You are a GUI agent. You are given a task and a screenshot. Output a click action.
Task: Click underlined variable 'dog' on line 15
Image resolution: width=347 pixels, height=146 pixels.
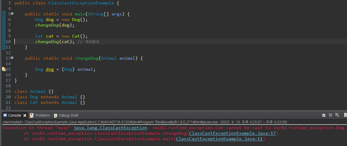click(x=50, y=70)
